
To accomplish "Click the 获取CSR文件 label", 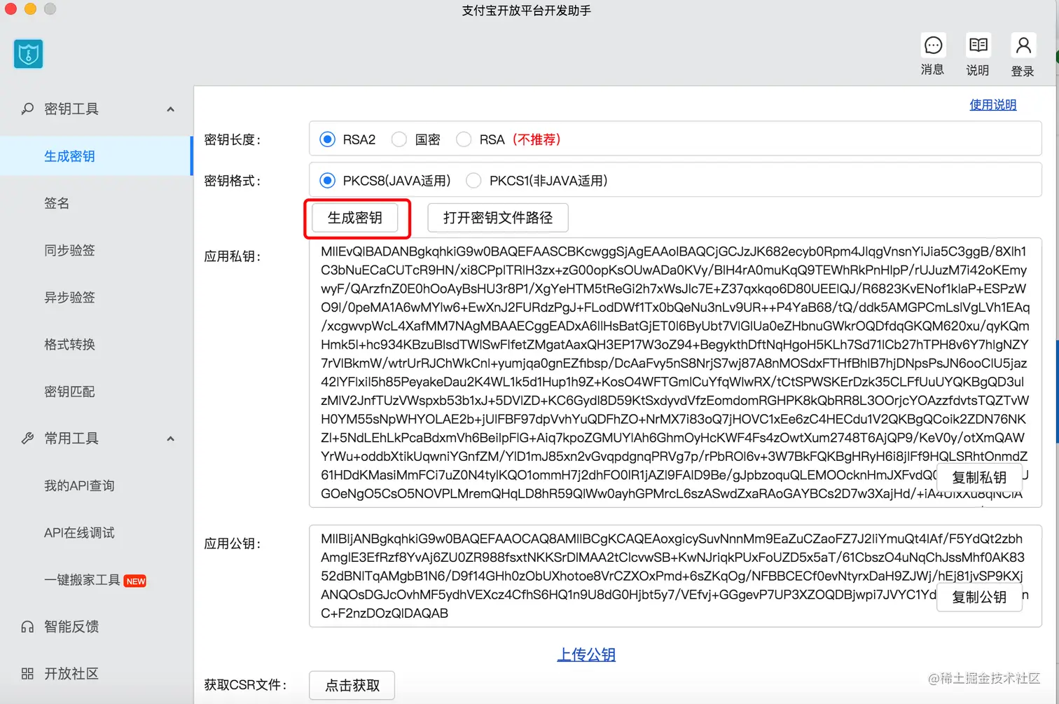I will pyautogui.click(x=246, y=684).
